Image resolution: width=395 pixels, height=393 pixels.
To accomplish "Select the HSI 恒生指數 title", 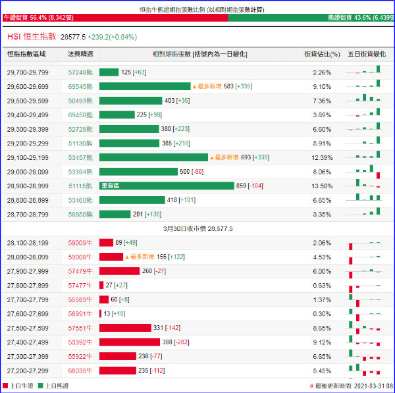I will point(32,37).
